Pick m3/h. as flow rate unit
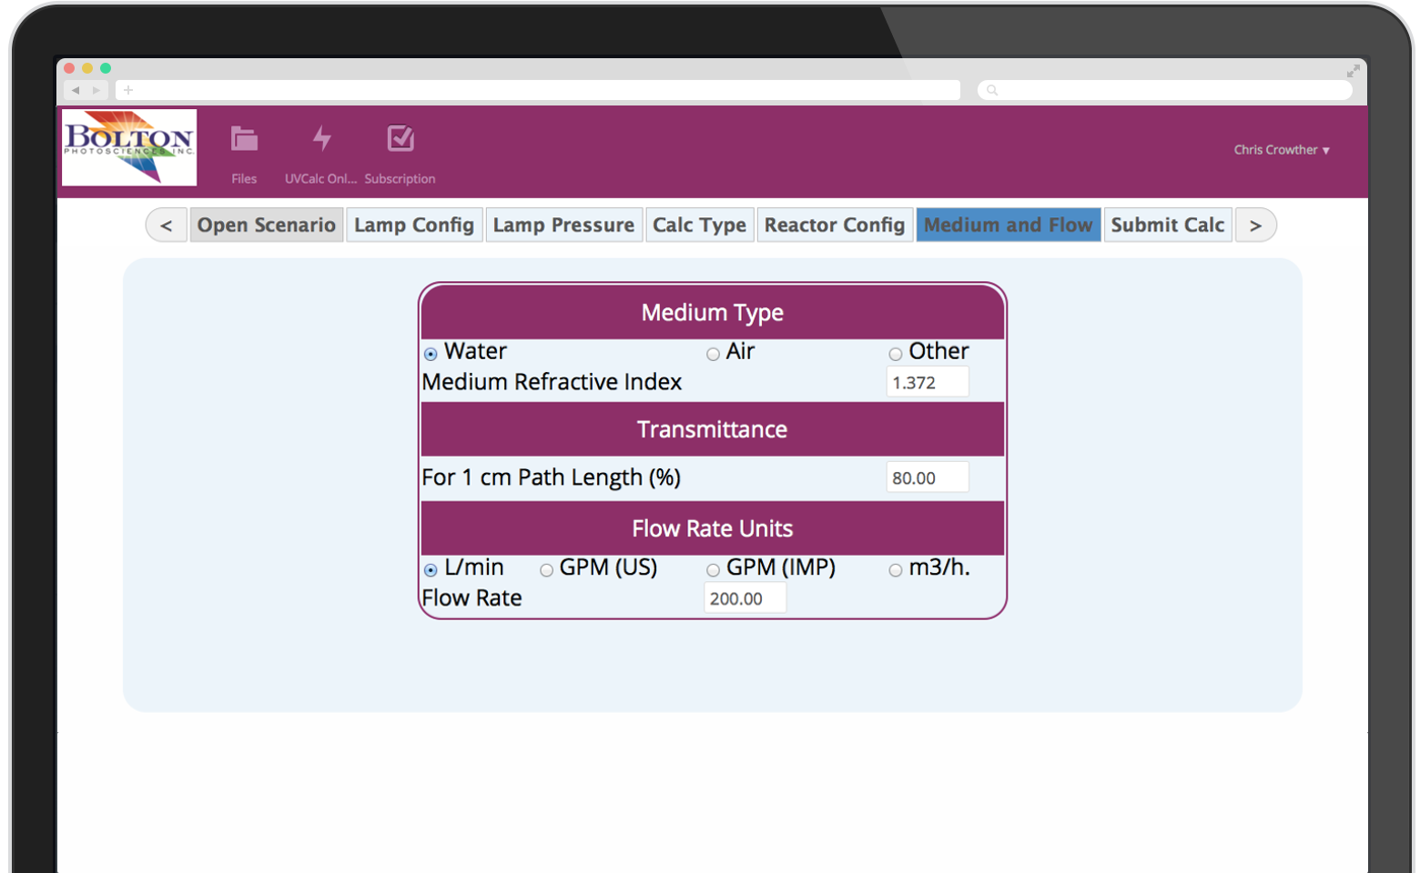Image resolution: width=1420 pixels, height=873 pixels. click(896, 570)
